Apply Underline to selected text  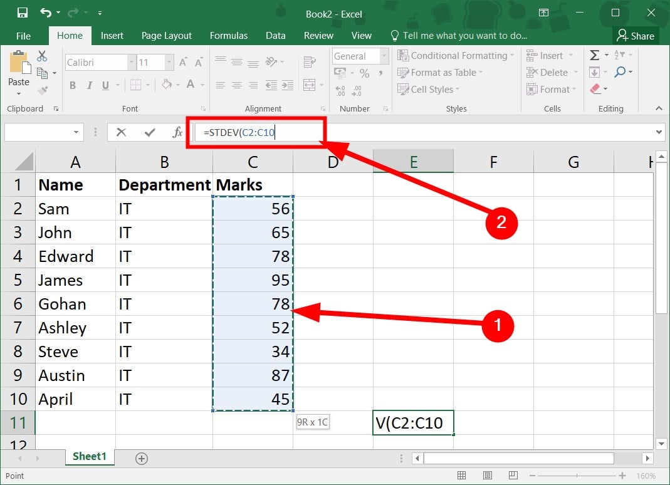(x=105, y=85)
